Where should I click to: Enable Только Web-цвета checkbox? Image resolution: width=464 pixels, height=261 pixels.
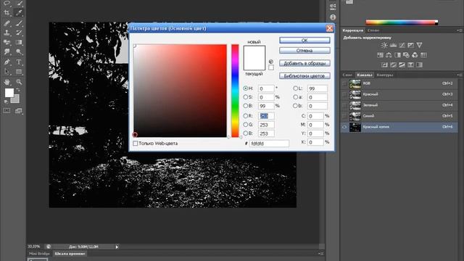136,144
